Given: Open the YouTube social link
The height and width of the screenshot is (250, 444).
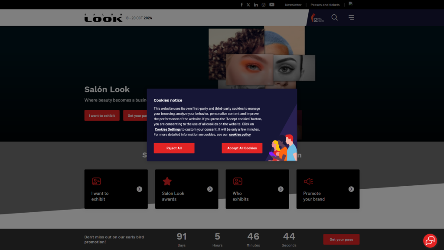Looking at the screenshot, I should [x=272, y=5].
